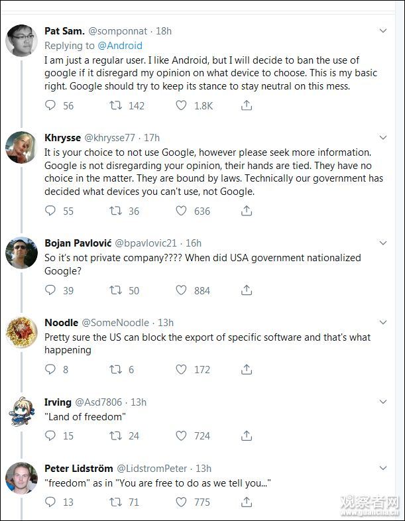Like Bojan Pavlović's tweet
The height and width of the screenshot is (521, 405).
(x=181, y=290)
